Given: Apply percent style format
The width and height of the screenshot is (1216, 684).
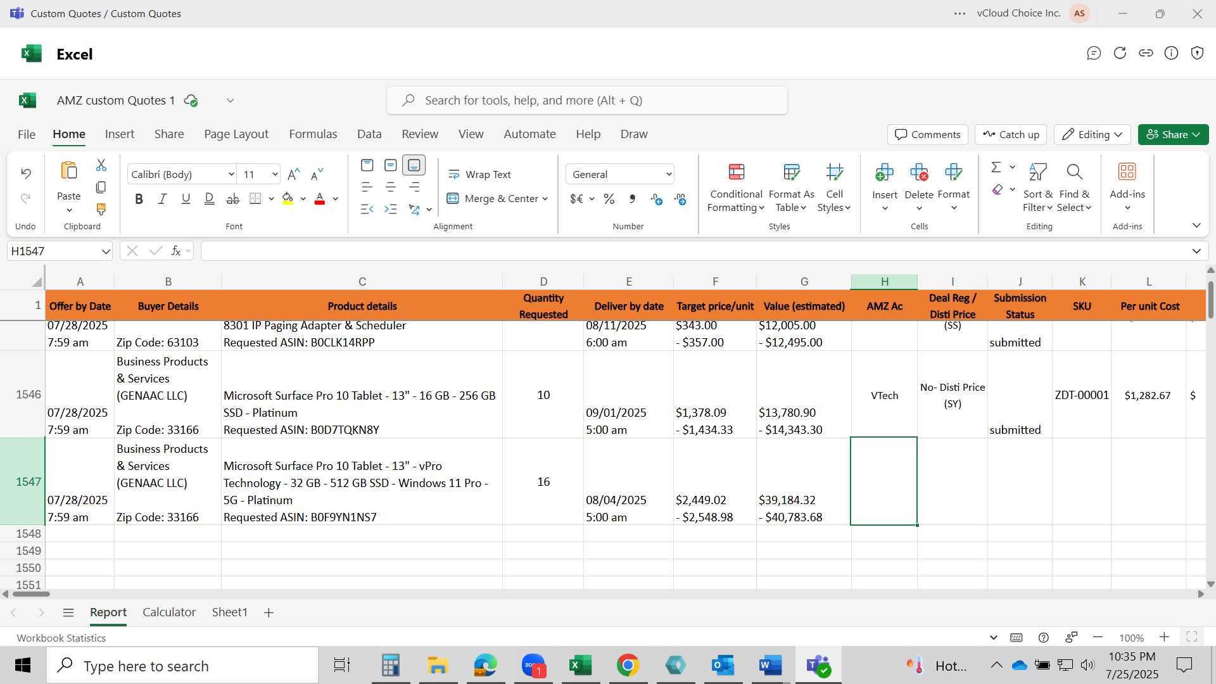Looking at the screenshot, I should click(609, 199).
